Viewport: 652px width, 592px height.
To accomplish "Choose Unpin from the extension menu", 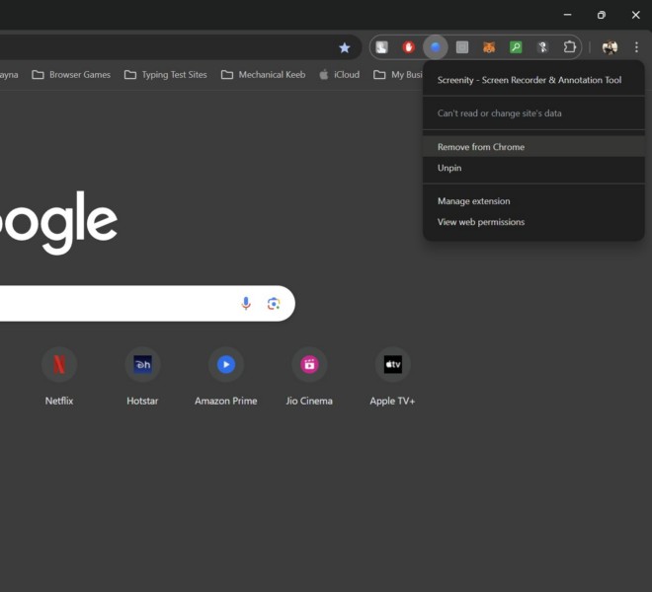I will click(449, 168).
